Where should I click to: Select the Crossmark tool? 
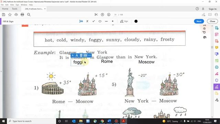tap(87, 21)
